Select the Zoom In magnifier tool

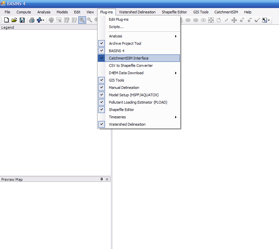[x=82, y=20]
